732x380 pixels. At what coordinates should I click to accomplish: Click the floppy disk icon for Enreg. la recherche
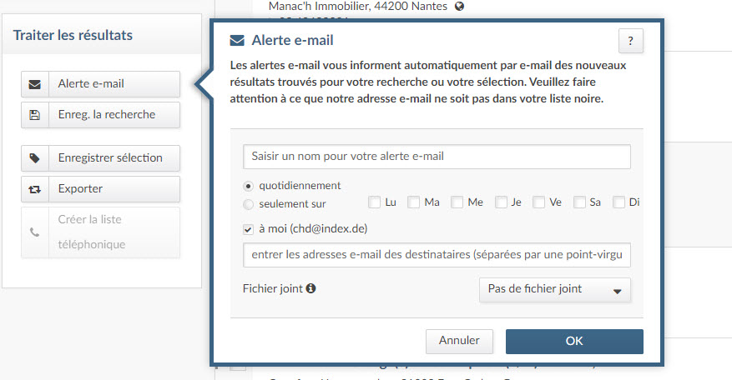coord(34,115)
